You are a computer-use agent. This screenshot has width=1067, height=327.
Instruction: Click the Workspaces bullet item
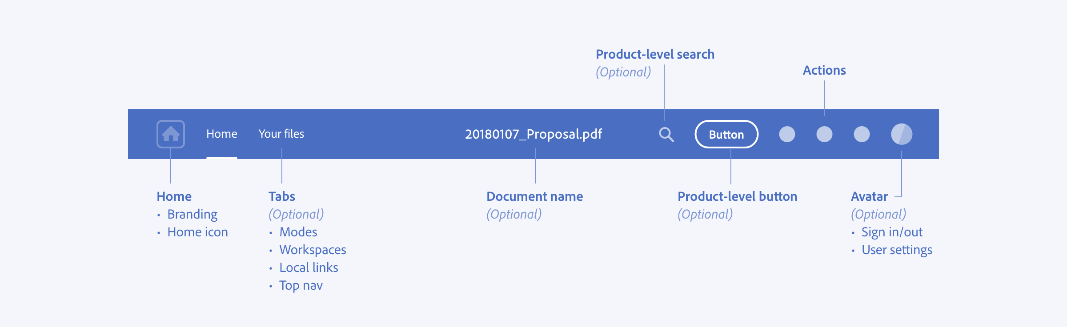point(313,250)
